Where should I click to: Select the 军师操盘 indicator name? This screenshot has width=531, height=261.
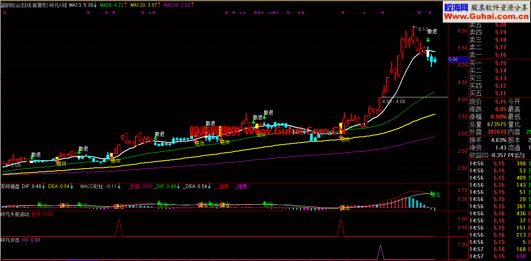(10, 186)
